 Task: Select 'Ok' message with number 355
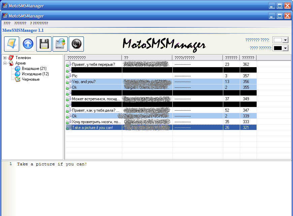(x=161, y=87)
